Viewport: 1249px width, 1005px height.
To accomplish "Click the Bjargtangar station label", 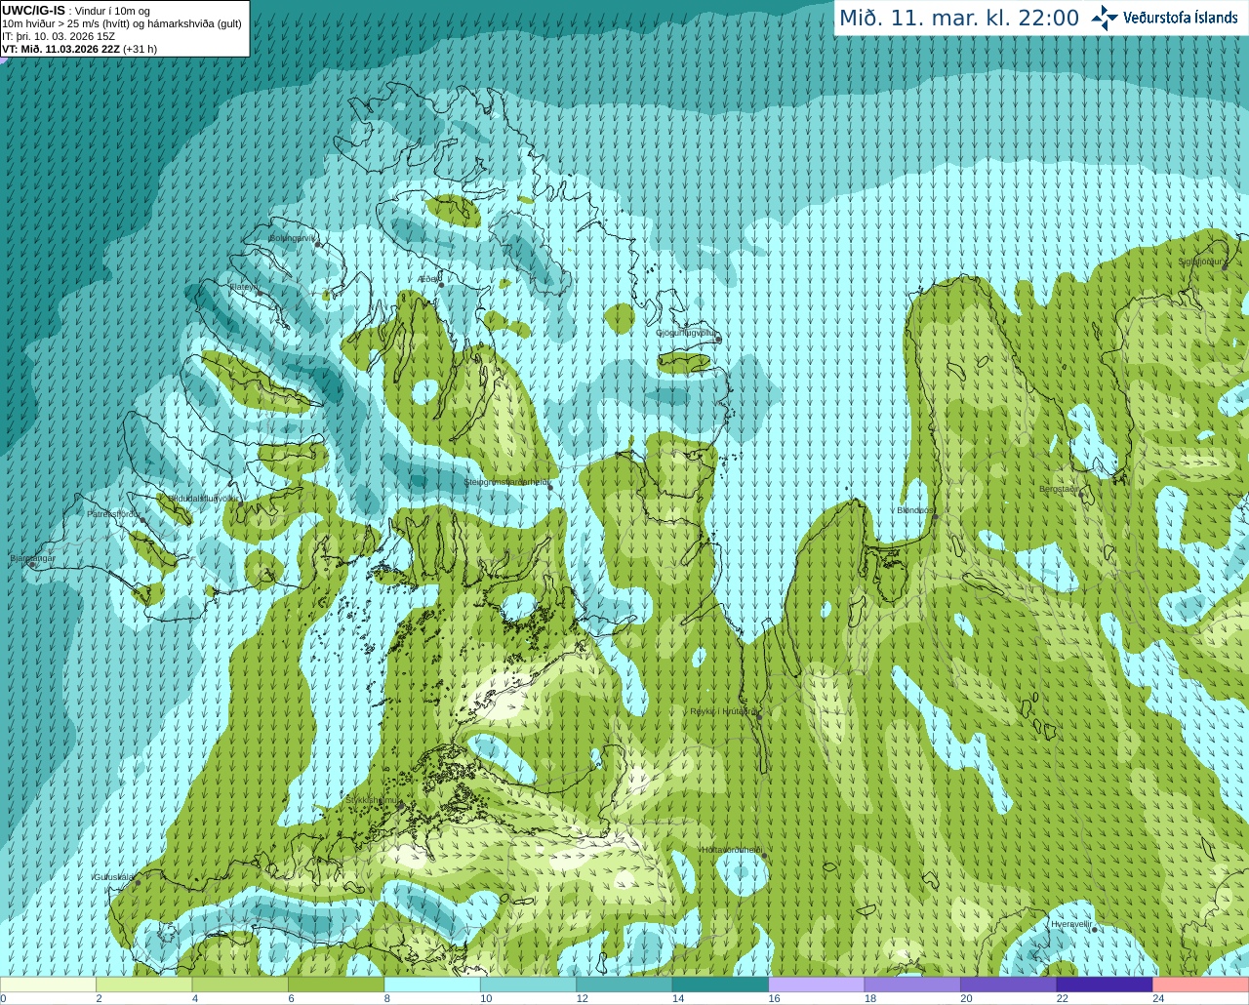I will pyautogui.click(x=32, y=558).
